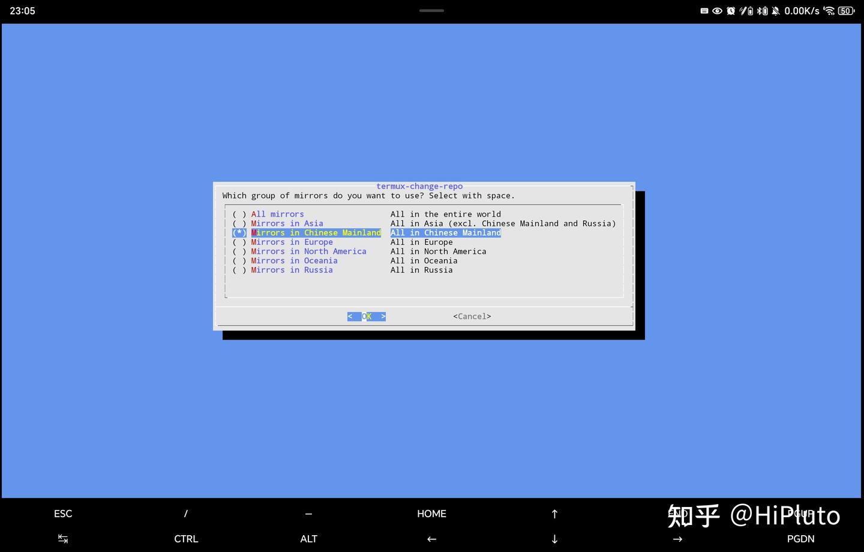Tap the clock in the status bar
864x552 pixels.
22,10
